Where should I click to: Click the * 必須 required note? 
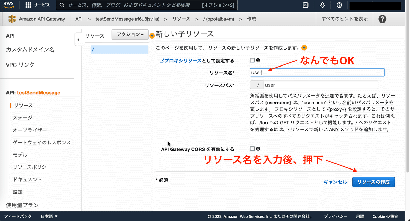tap(162, 180)
